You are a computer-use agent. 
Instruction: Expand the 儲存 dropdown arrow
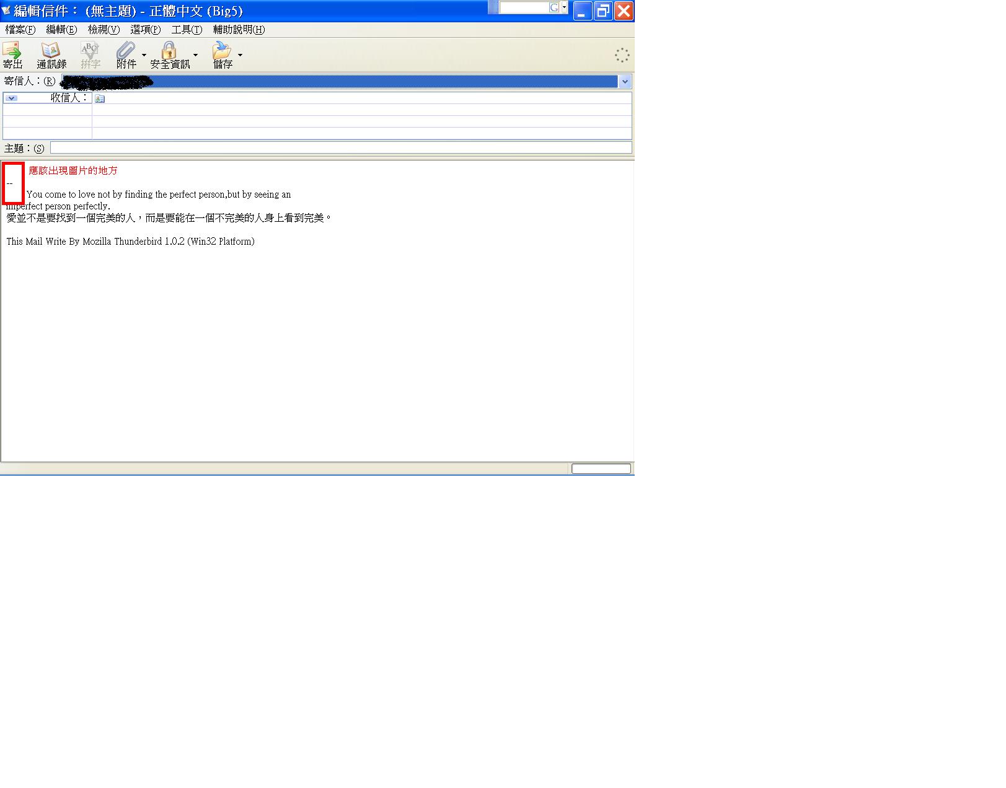coord(240,55)
